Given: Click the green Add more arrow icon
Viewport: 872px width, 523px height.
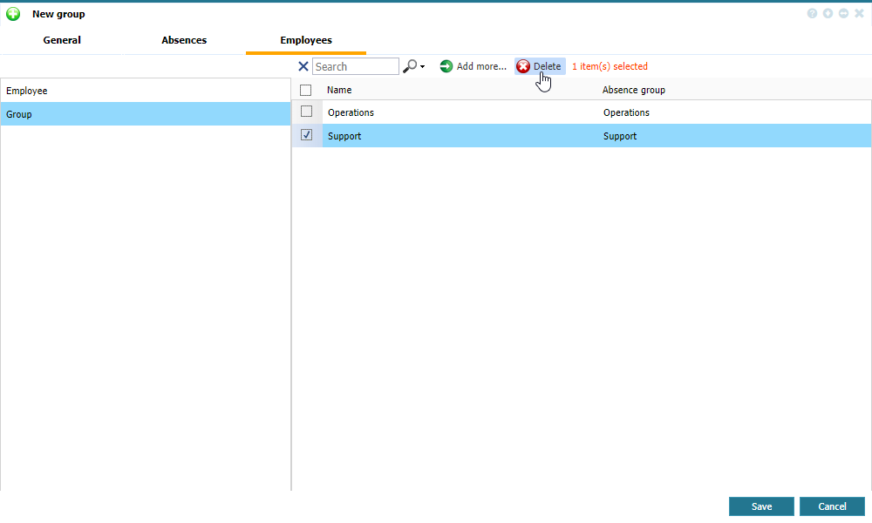Looking at the screenshot, I should (x=446, y=66).
